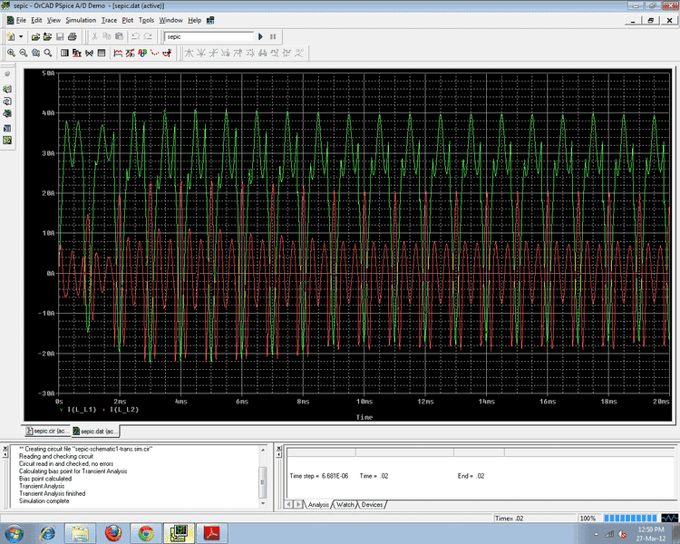Close the output log panel X
680x544 pixels.
tap(5, 448)
